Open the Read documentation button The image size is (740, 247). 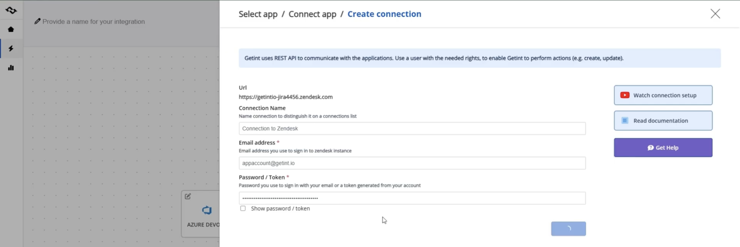(663, 121)
